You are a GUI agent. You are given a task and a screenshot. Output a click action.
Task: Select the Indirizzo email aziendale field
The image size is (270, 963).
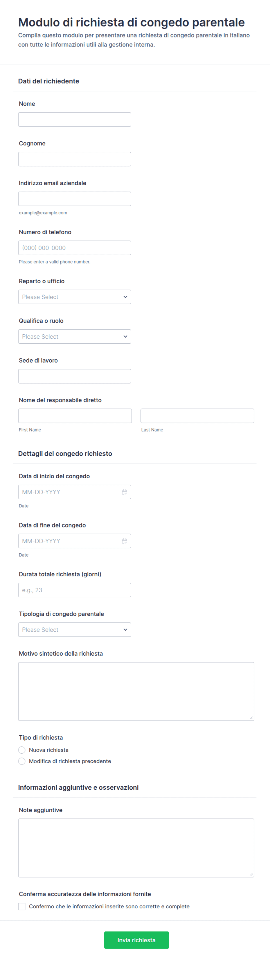click(x=75, y=199)
